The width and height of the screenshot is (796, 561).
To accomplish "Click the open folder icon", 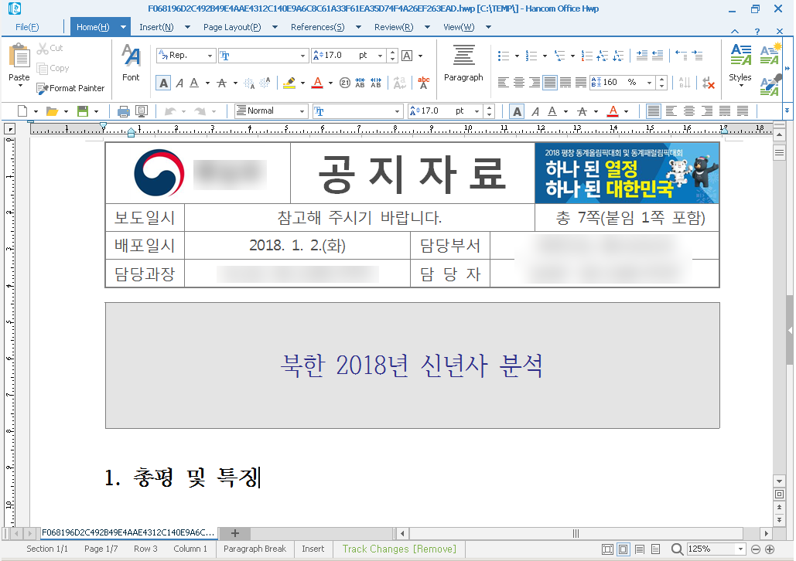I will [x=52, y=111].
